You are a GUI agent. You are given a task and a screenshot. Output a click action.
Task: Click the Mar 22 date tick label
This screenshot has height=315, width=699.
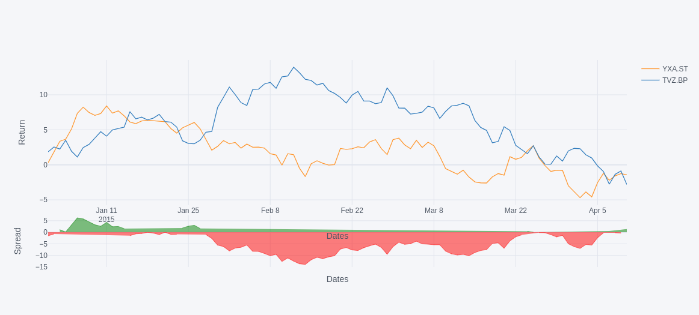coord(516,211)
